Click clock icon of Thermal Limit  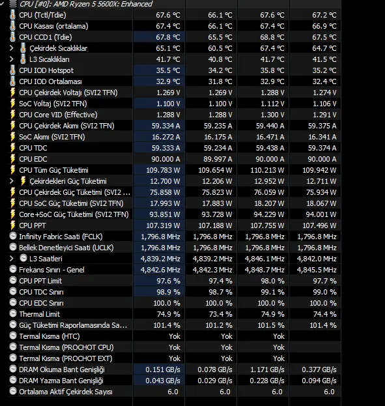click(x=12, y=313)
